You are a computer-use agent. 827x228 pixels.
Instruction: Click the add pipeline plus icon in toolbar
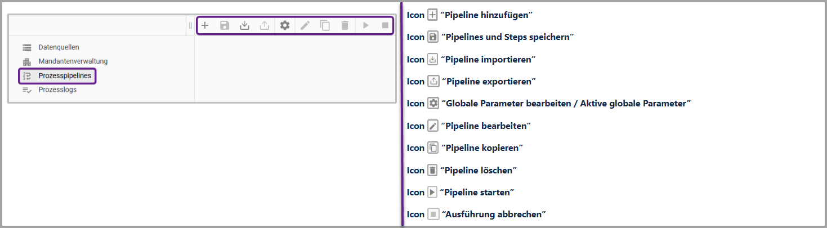pos(205,25)
